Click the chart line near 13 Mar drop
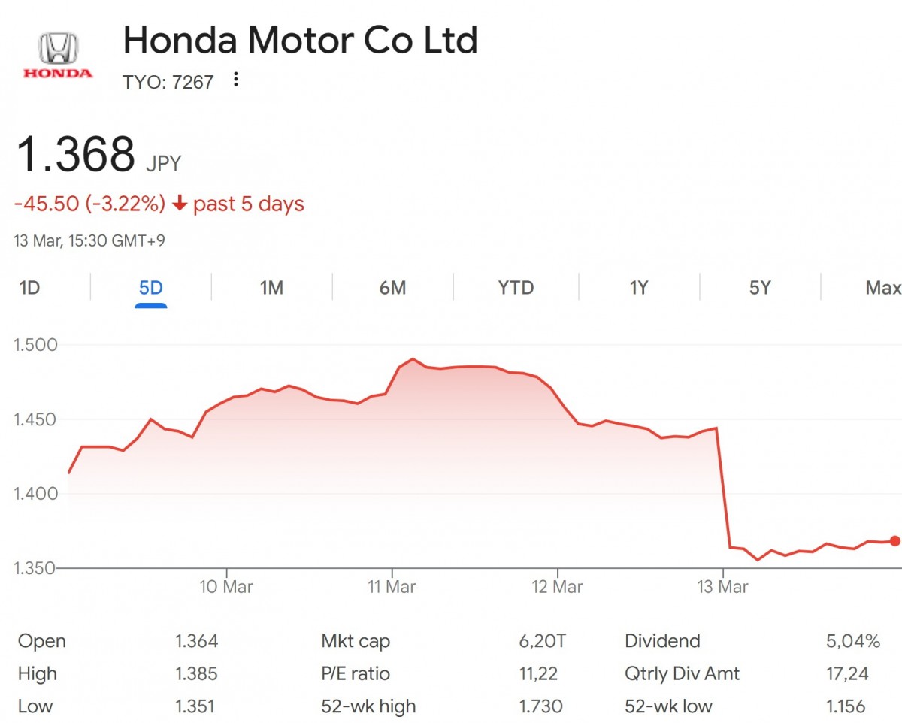This screenshot has height=723, width=902. pos(722,489)
